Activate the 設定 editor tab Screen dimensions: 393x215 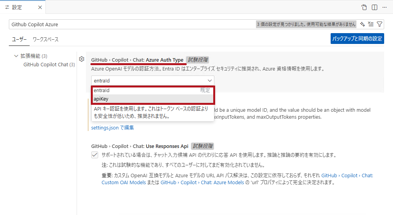click(x=23, y=7)
